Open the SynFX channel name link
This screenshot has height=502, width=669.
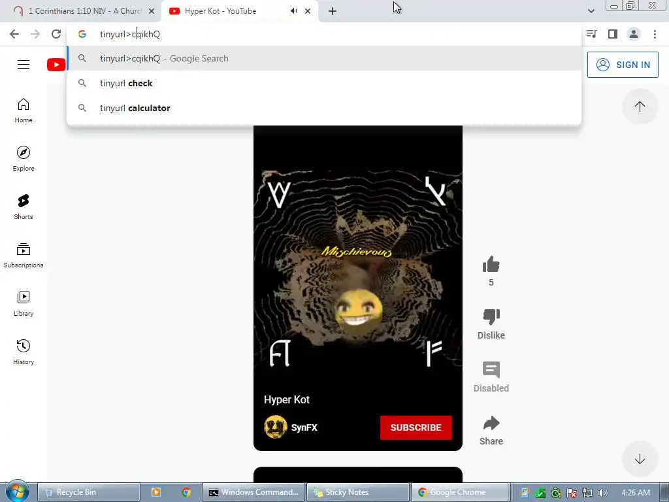coord(304,427)
